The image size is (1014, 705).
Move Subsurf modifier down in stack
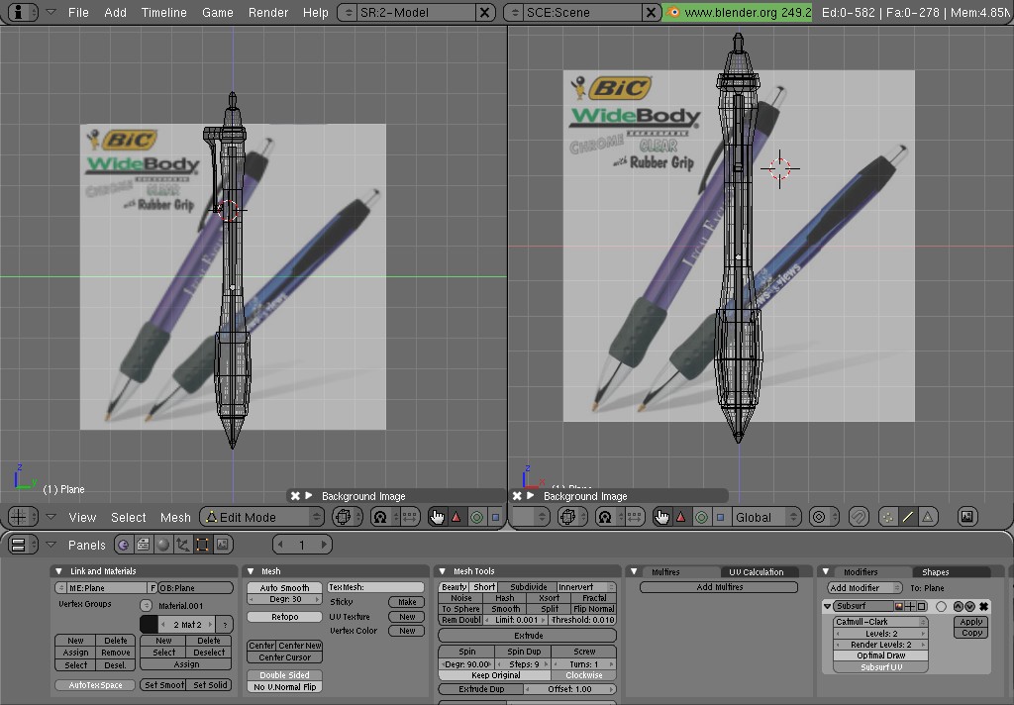(969, 606)
